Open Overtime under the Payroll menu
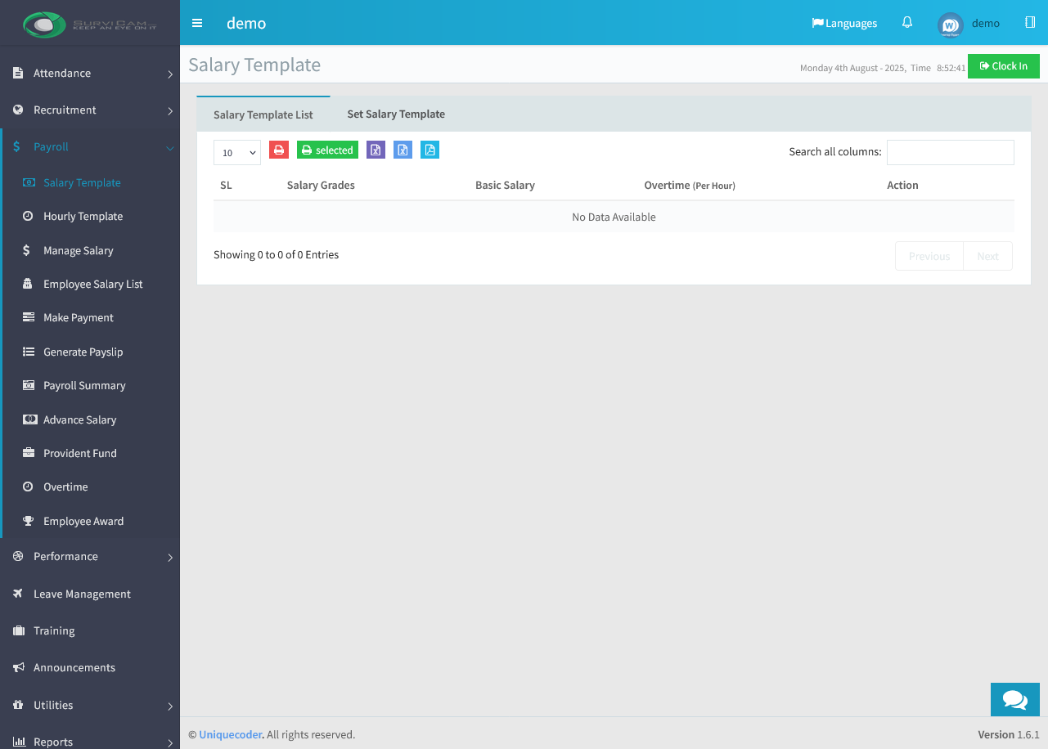The width and height of the screenshot is (1048, 749). pyautogui.click(x=90, y=487)
